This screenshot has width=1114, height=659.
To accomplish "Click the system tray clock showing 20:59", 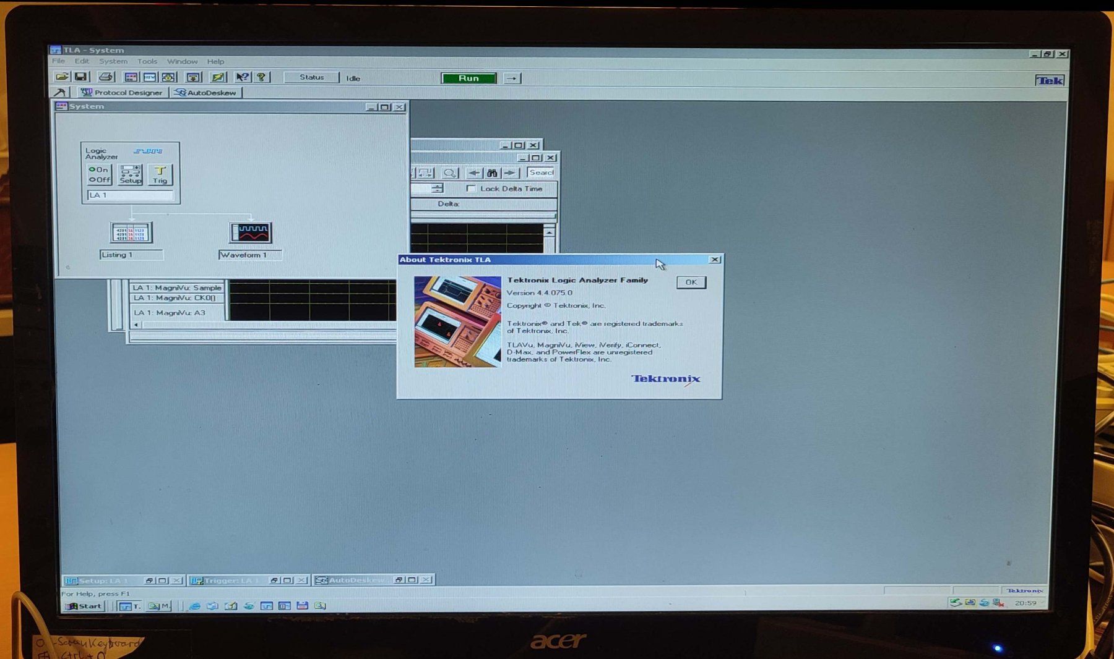I will 1025,603.
